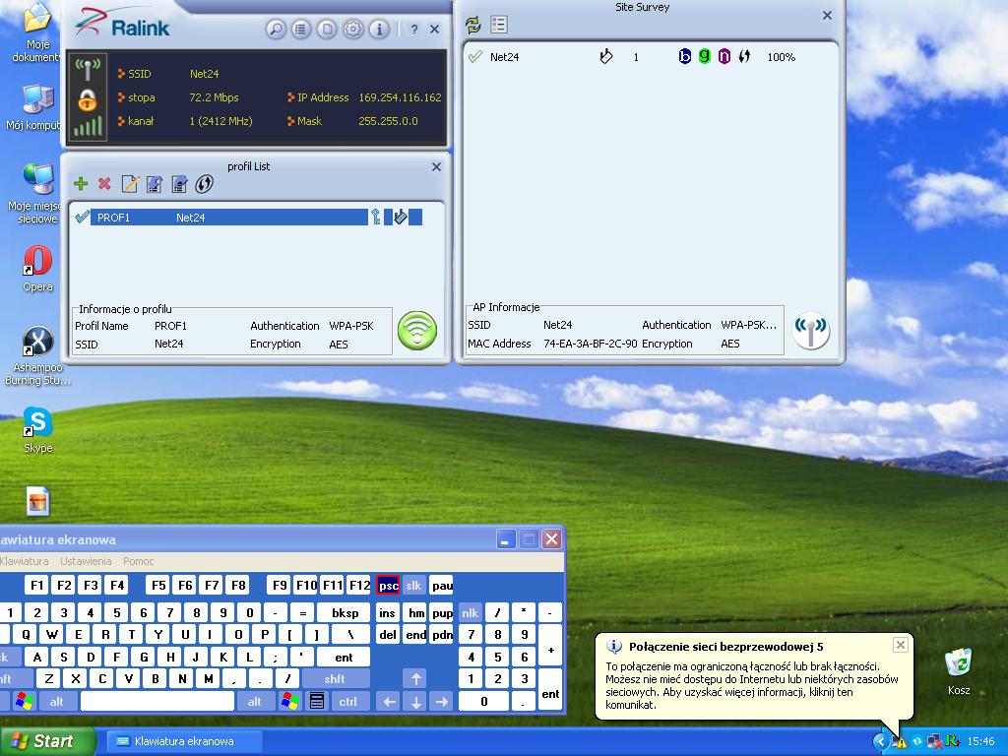This screenshot has height=756, width=1008.
Task: Click the WPS add profile icon in profil List
Action: (204, 184)
